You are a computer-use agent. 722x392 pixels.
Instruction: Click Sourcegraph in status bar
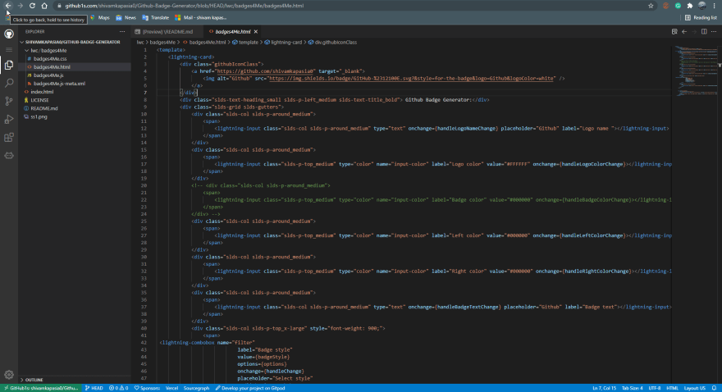[196, 388]
